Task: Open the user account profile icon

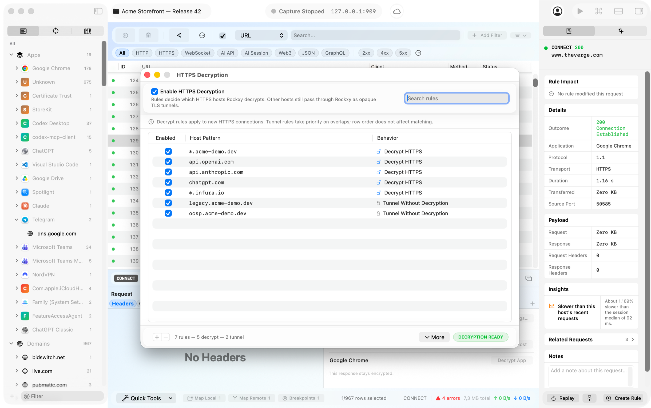Action: click(557, 11)
